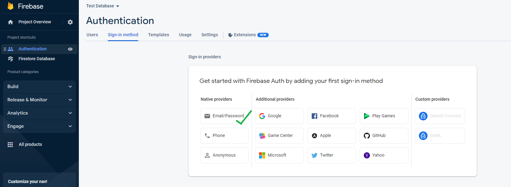Viewport: 511px width, 187px height.
Task: Click the Email/Password envelope icon
Action: pos(207,116)
